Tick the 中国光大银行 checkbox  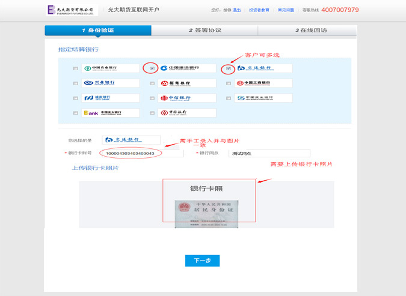76,113
